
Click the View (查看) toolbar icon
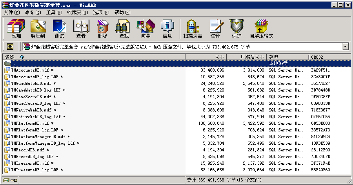point(81,29)
